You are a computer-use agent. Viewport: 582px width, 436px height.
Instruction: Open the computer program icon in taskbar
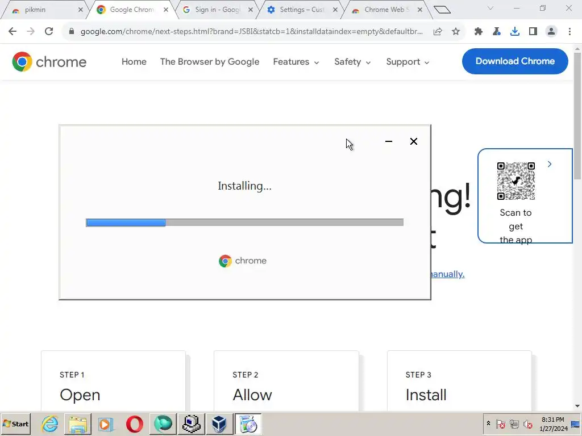pos(191,424)
